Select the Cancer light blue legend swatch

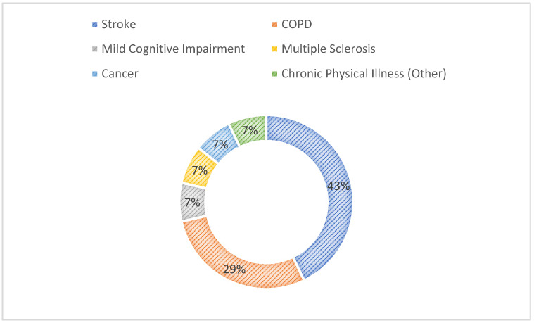pyautogui.click(x=95, y=74)
